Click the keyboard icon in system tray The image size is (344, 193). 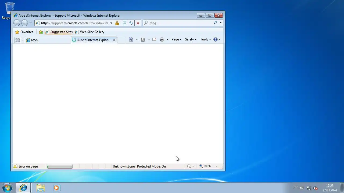(x=302, y=188)
